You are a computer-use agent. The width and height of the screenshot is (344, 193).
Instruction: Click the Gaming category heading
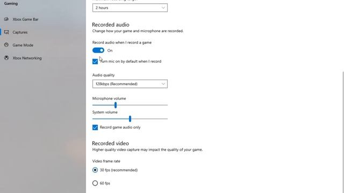pos(11,4)
